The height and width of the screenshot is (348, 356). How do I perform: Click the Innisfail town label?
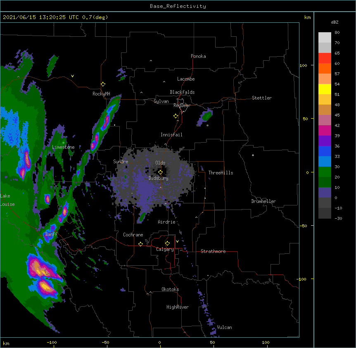pos(171,135)
